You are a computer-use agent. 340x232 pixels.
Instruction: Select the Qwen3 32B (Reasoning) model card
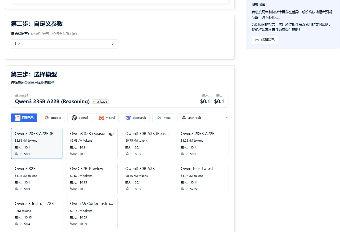92,143
